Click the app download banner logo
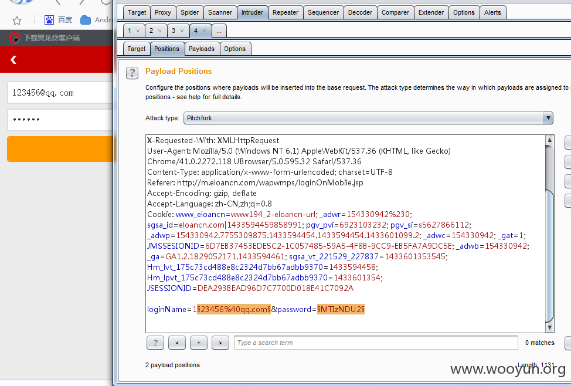The image size is (571, 386). point(14,38)
